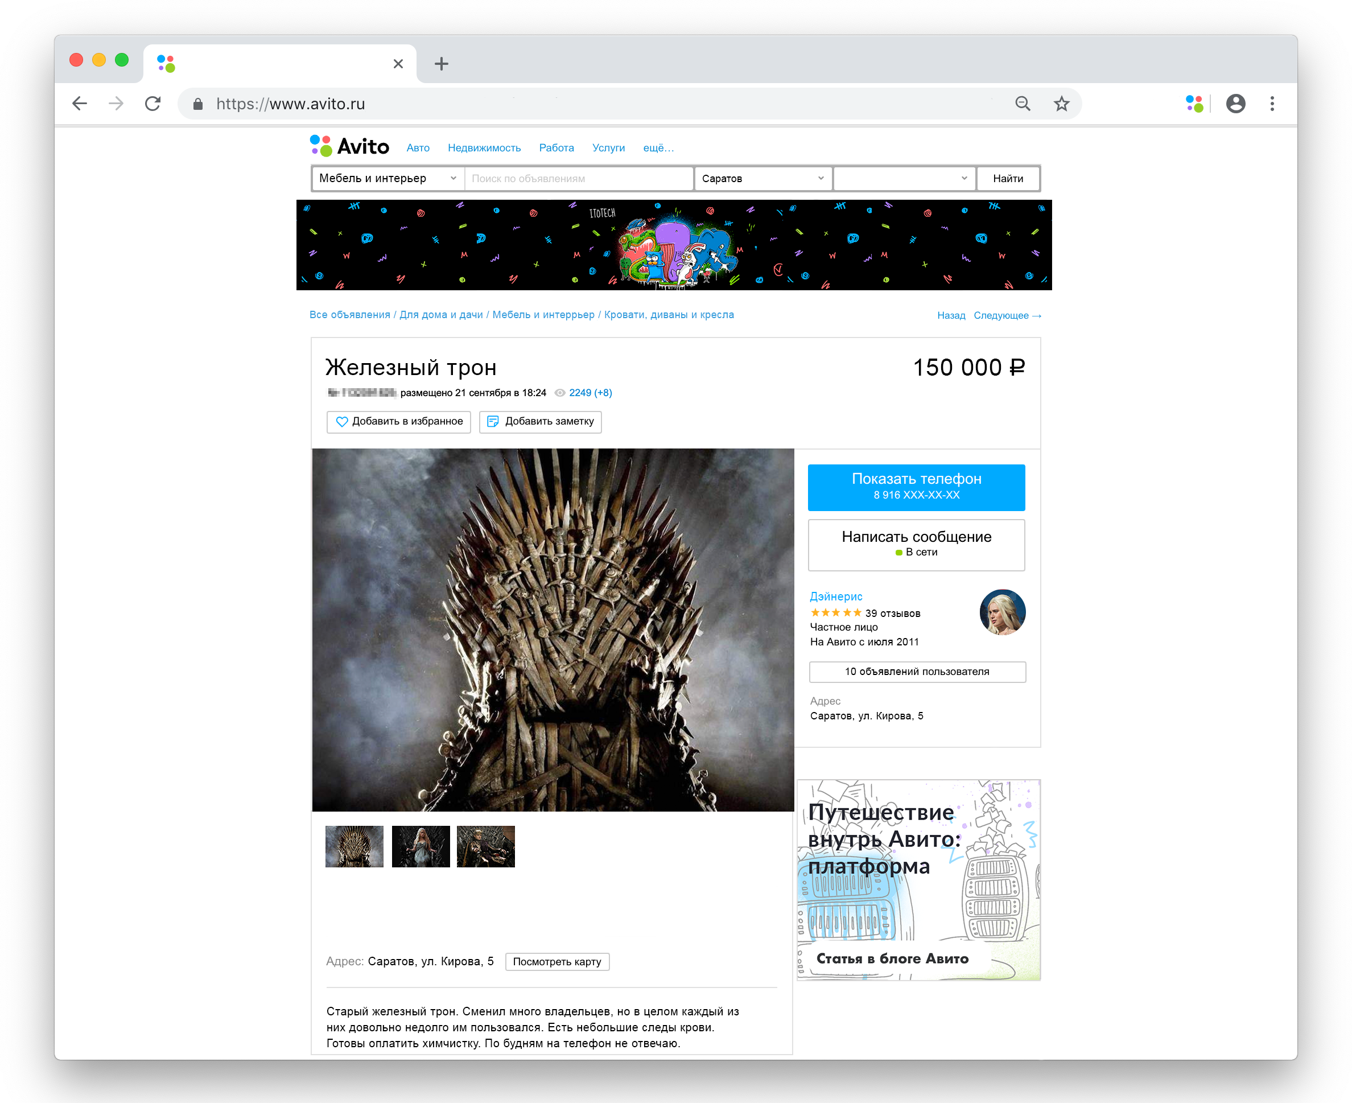Click the Avito logo in page header
1352x1103 pixels.
349,146
